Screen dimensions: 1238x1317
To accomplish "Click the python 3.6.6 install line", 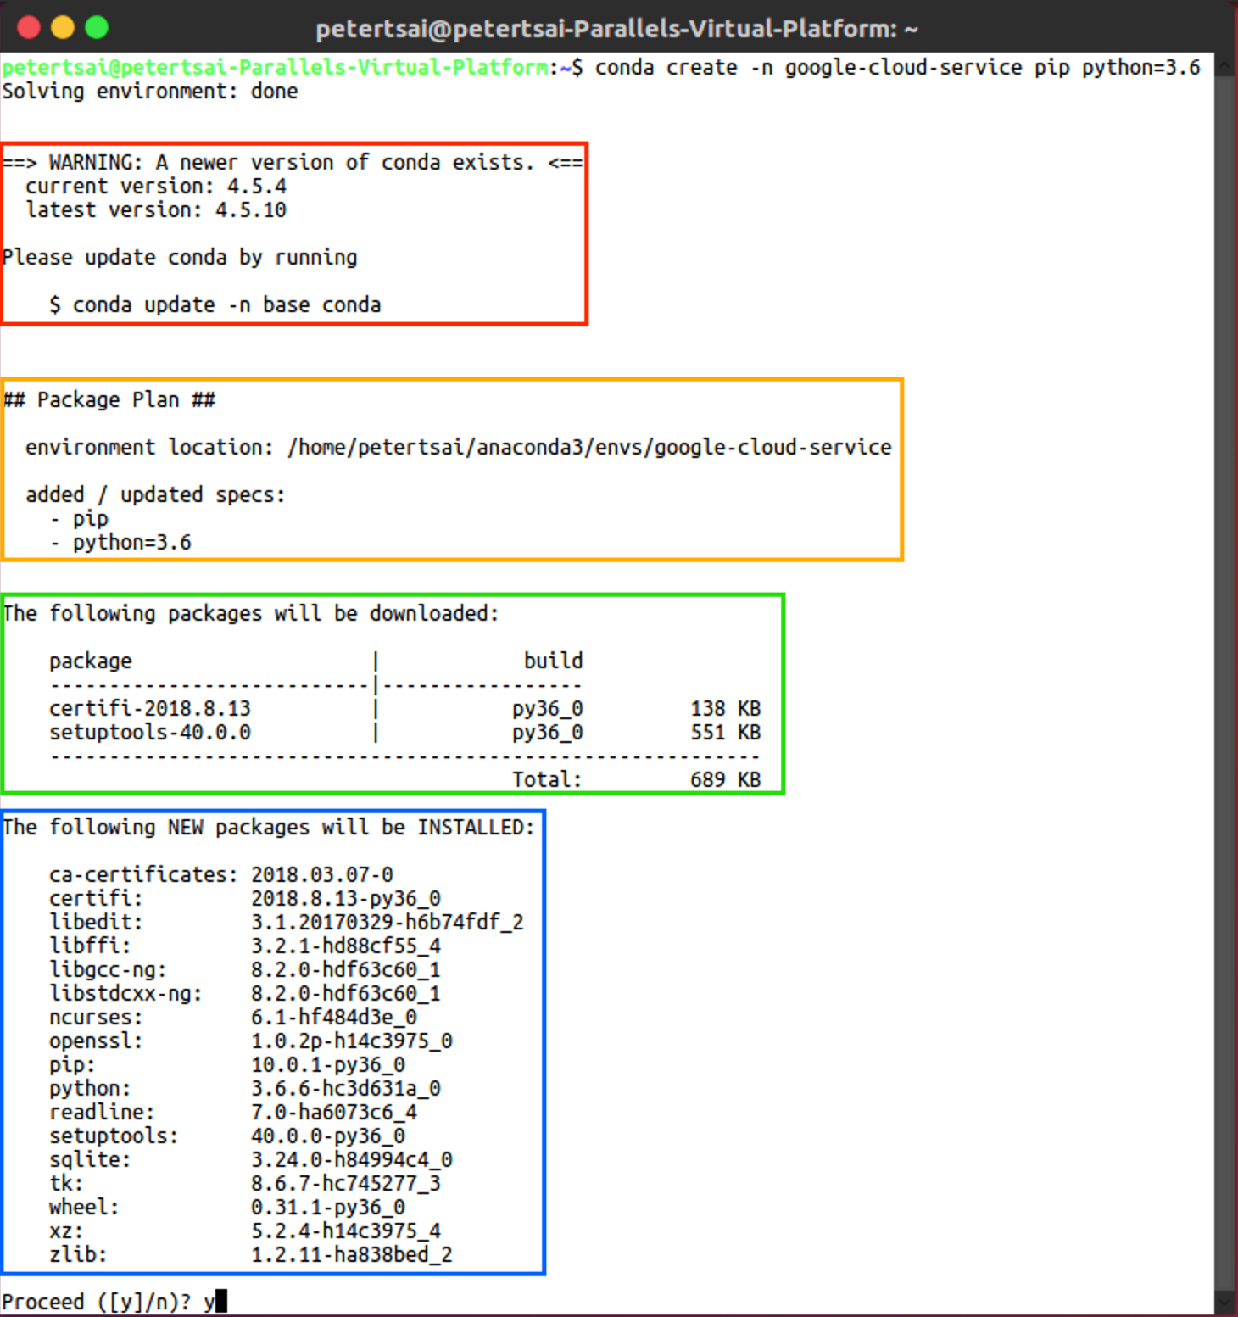I will pyautogui.click(x=244, y=1089).
